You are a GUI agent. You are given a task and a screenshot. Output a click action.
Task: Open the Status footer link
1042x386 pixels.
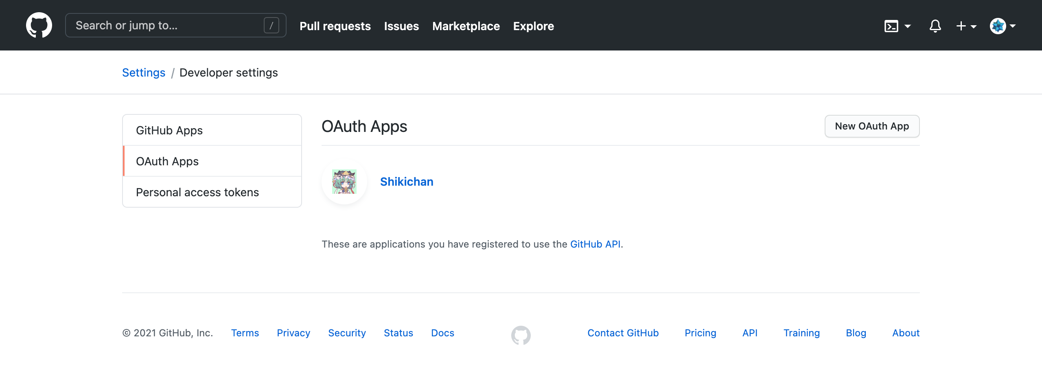tap(398, 333)
